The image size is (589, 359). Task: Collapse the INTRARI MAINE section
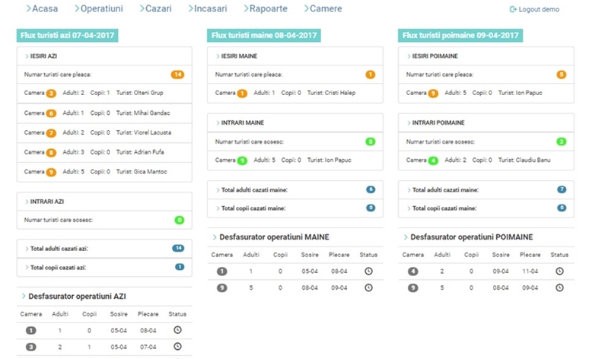237,122
